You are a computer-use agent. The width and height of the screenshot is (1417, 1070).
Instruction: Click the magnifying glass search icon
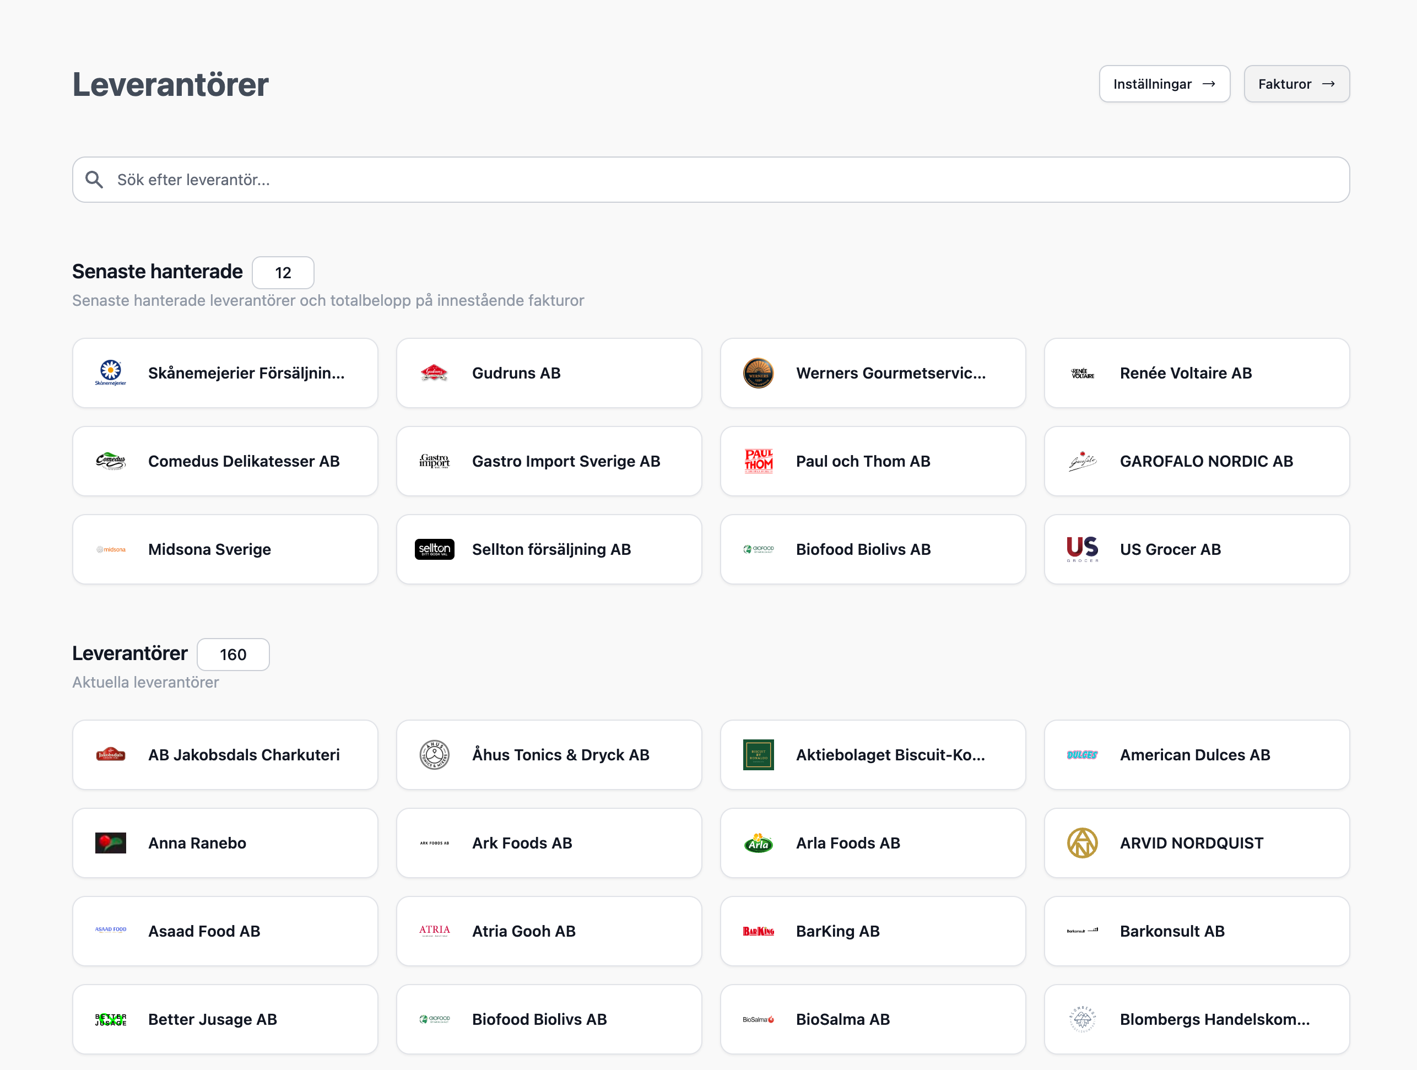tap(94, 180)
